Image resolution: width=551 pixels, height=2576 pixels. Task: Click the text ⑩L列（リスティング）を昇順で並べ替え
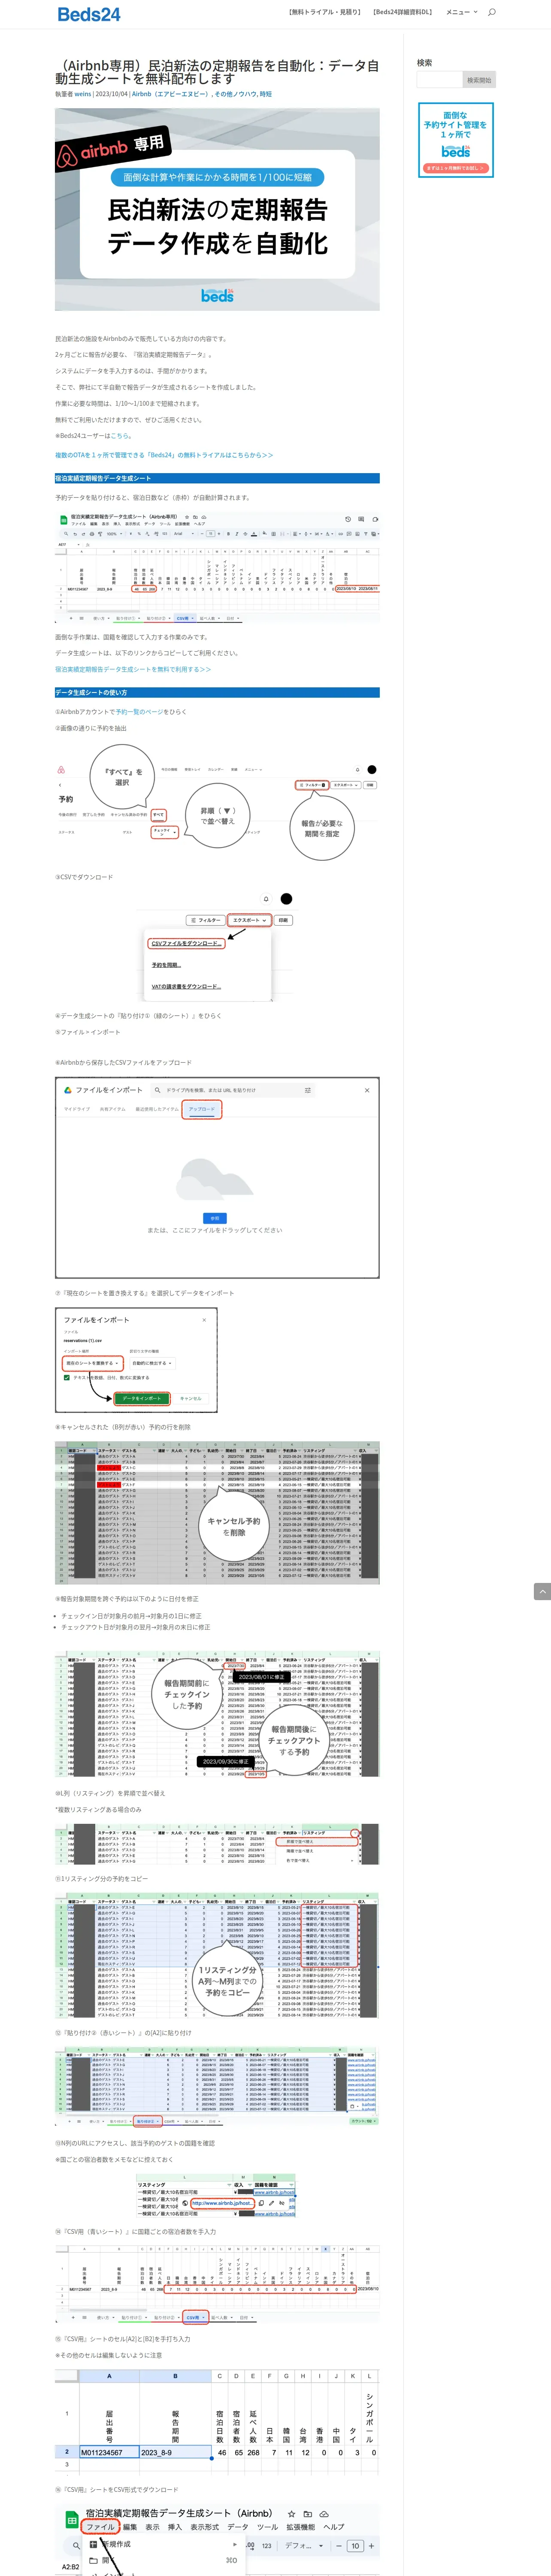pos(110,1793)
